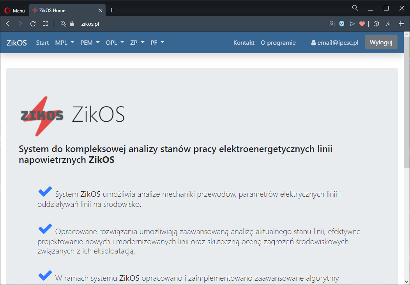This screenshot has width=410, height=285.
Task: Open the Speed Dial start page grid icon
Action: click(x=46, y=24)
